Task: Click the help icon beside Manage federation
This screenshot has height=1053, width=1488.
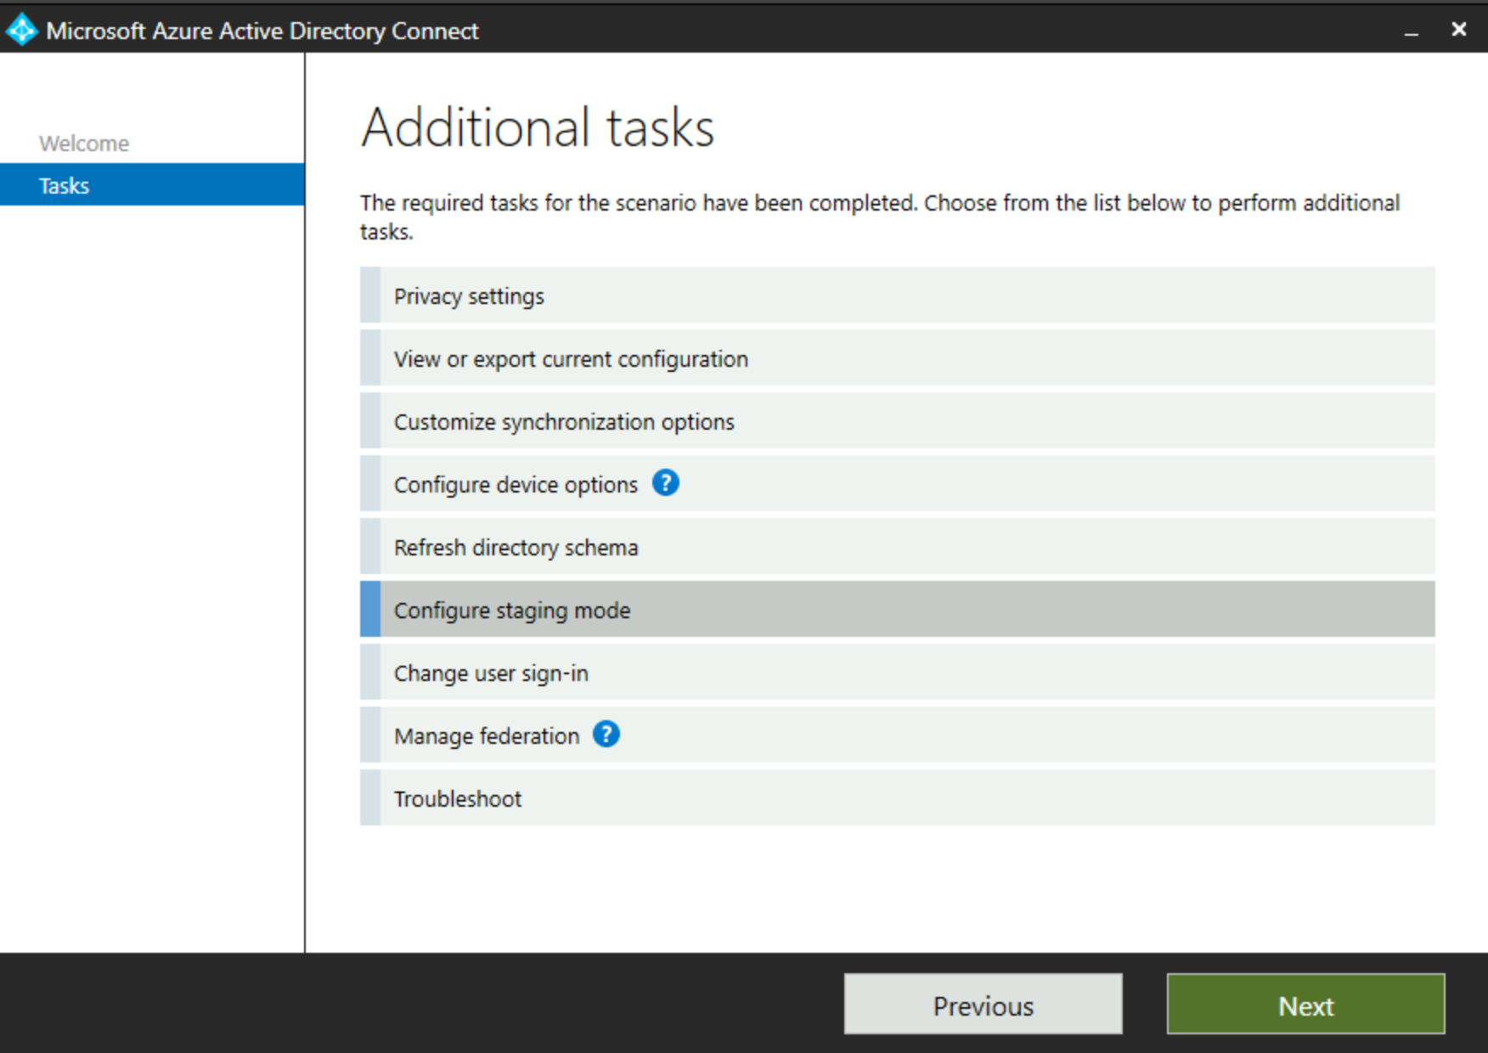Action: tap(606, 735)
